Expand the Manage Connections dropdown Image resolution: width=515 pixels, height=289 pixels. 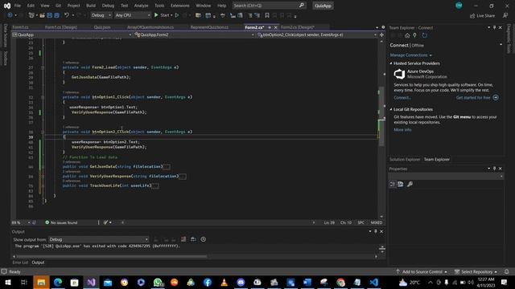coord(410,55)
